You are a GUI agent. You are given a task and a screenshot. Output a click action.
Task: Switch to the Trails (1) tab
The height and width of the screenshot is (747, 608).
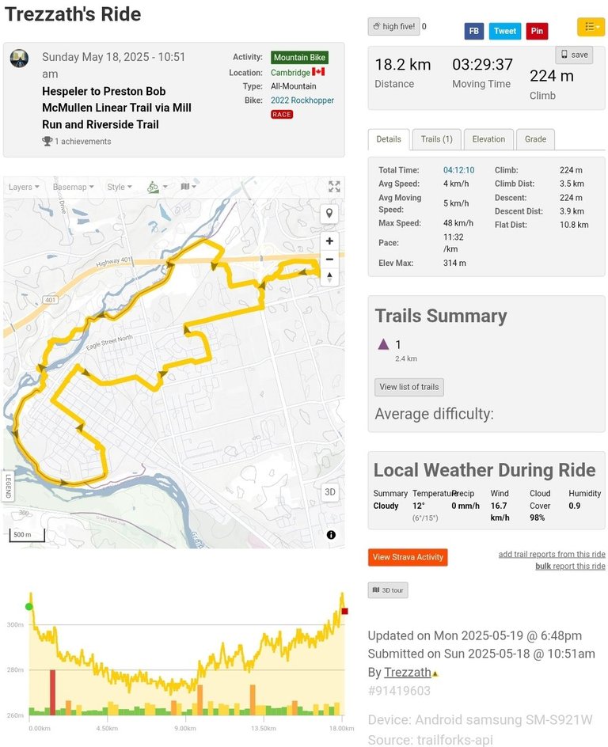click(436, 139)
